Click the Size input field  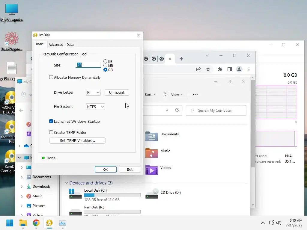[88, 65]
